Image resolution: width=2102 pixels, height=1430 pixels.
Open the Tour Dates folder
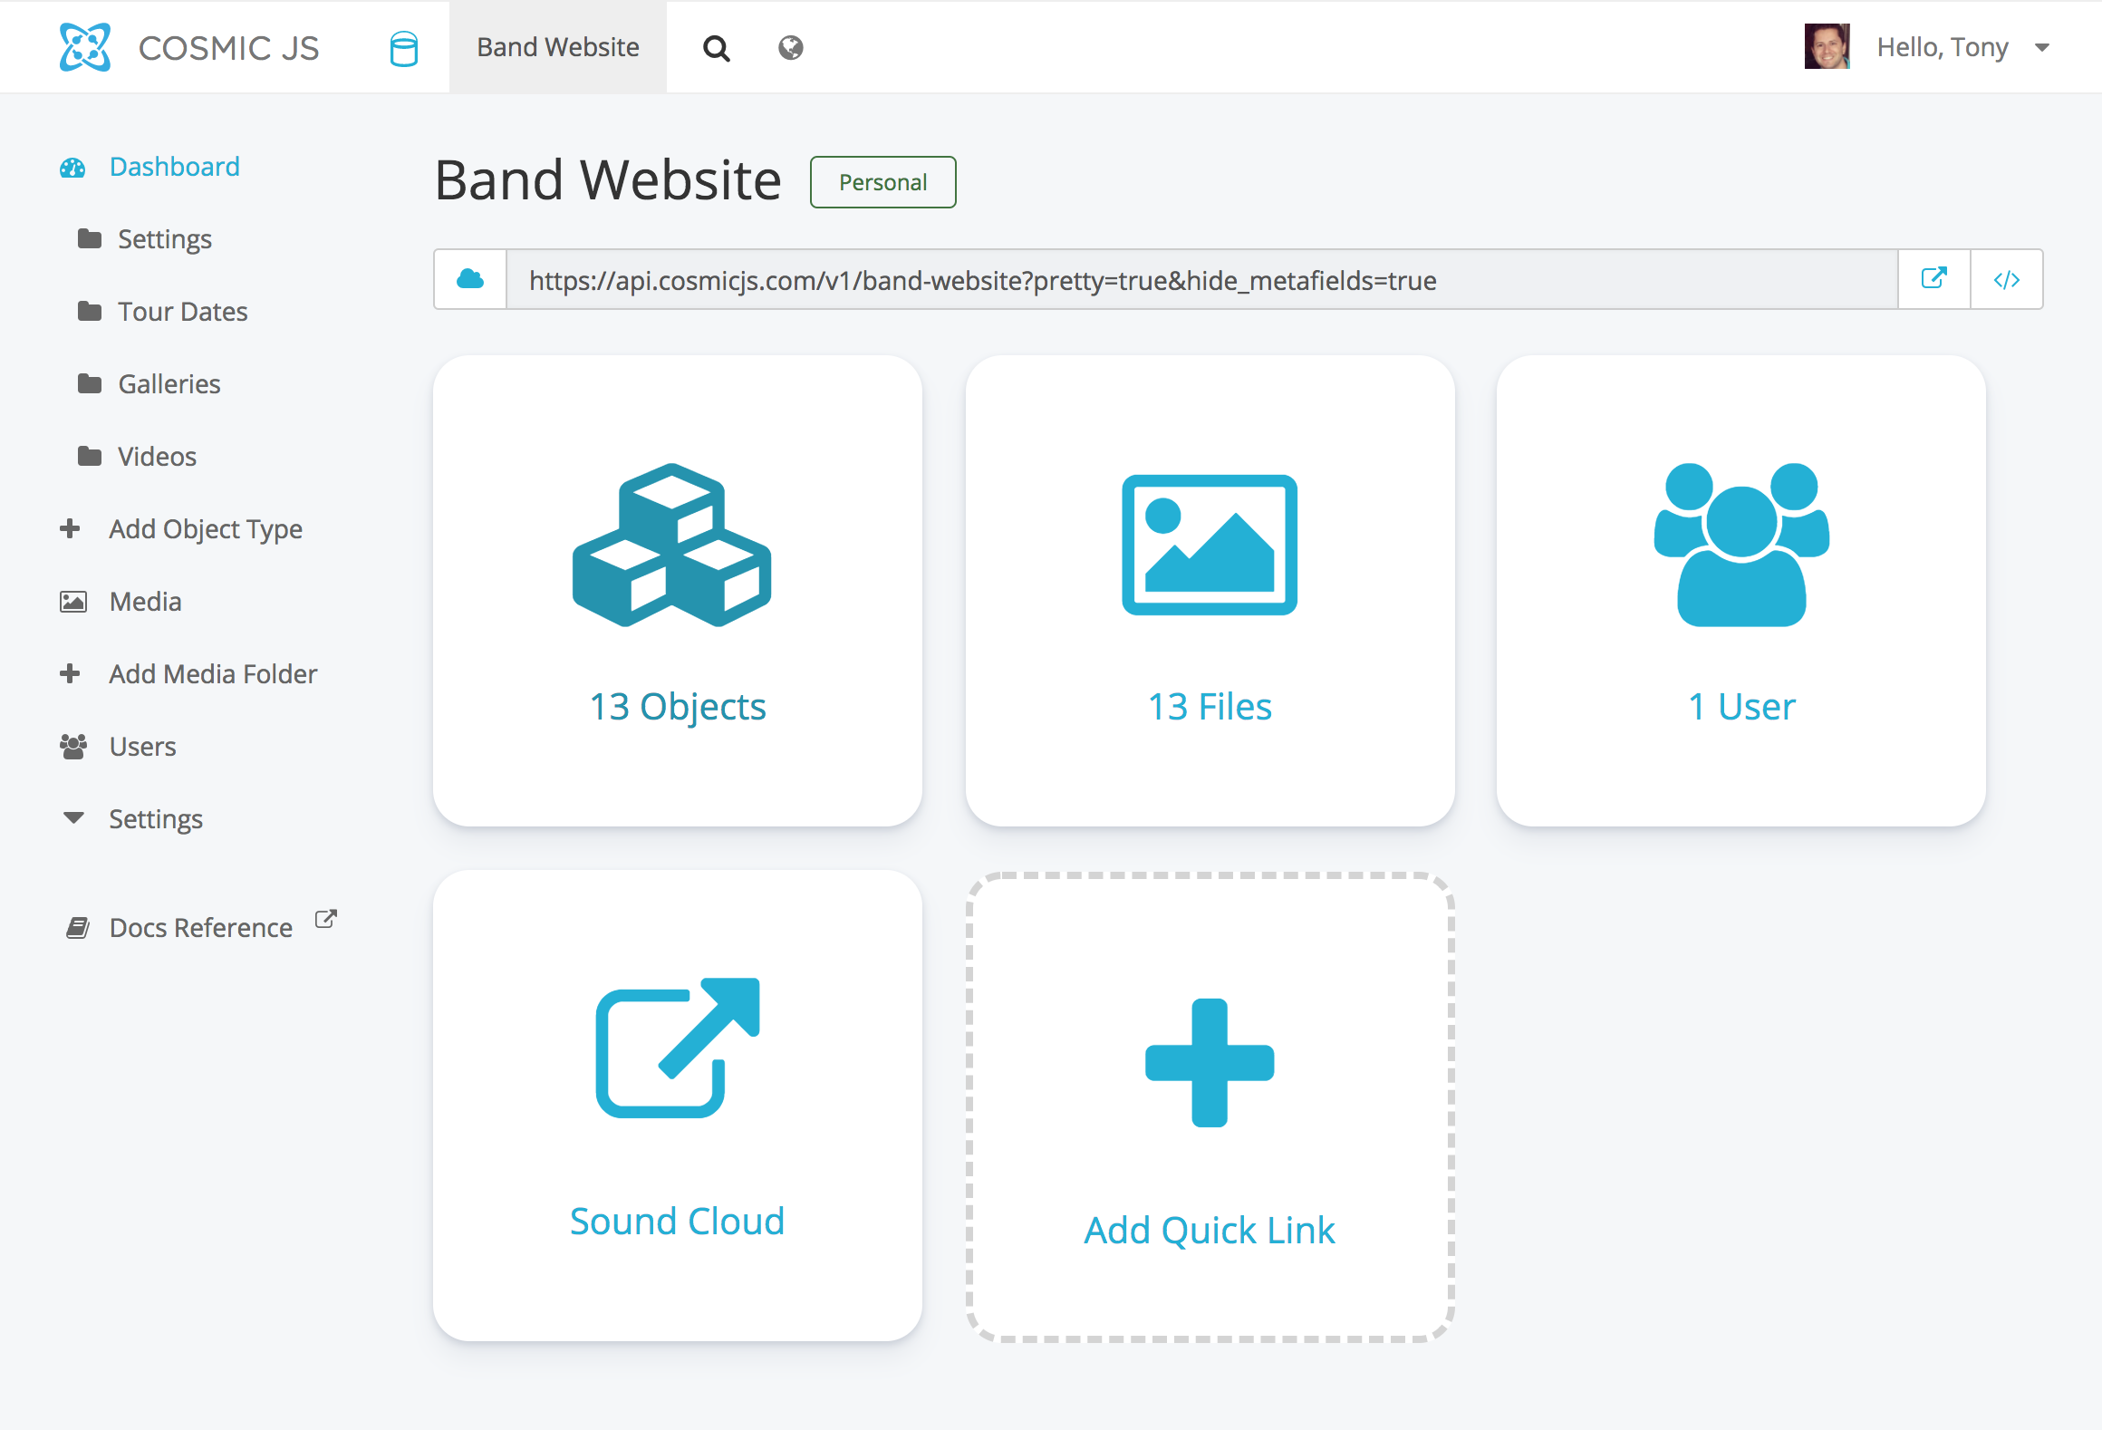(182, 312)
